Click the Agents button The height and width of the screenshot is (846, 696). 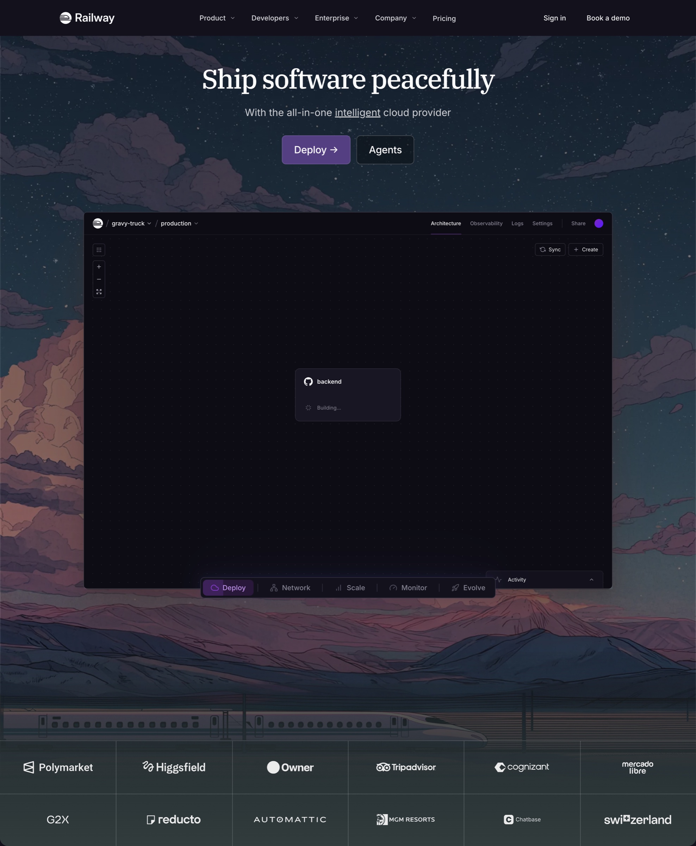(385, 149)
